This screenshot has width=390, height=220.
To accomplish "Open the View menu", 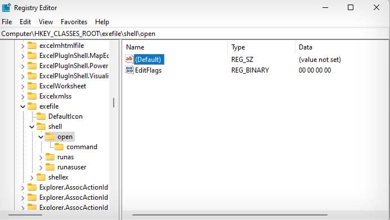I will (46, 22).
